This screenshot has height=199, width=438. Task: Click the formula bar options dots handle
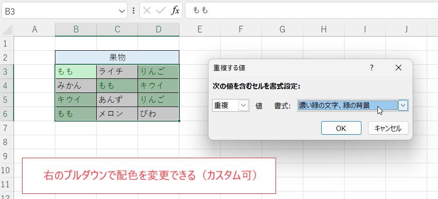133,11
